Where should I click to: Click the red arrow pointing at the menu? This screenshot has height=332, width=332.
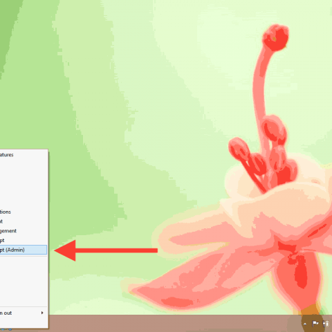click(106, 250)
